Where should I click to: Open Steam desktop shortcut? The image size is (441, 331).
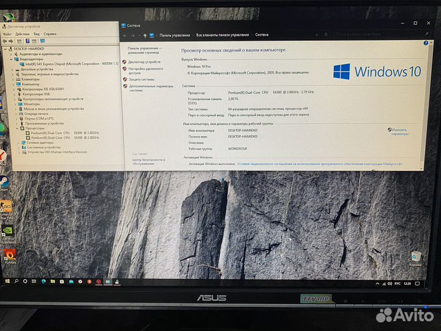[x=4, y=183]
